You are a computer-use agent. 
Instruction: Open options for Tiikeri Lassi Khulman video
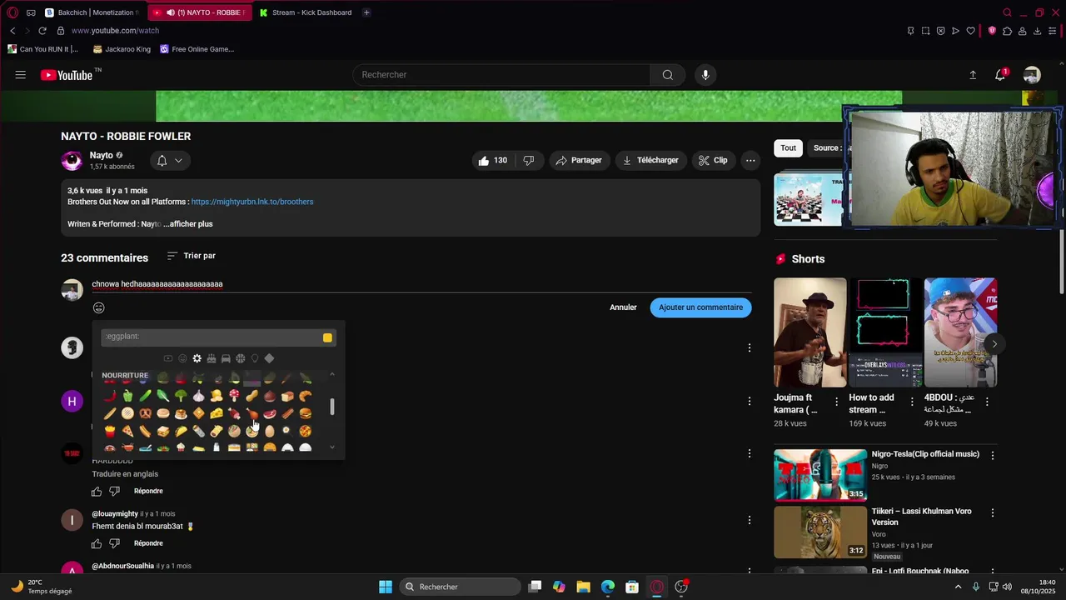coord(992,513)
